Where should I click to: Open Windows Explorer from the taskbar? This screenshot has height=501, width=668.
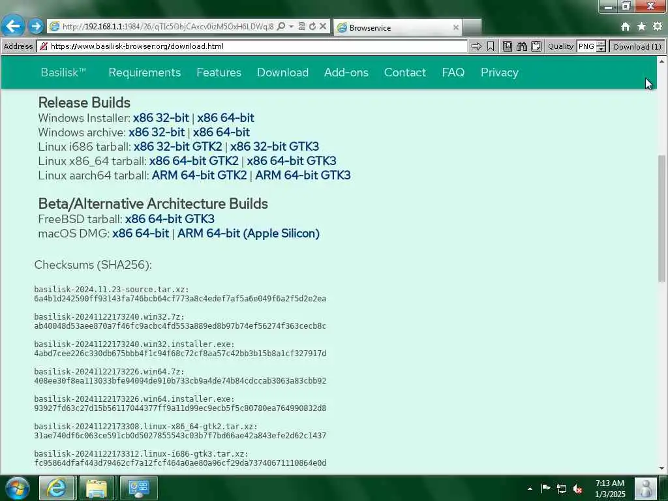[x=97, y=488]
